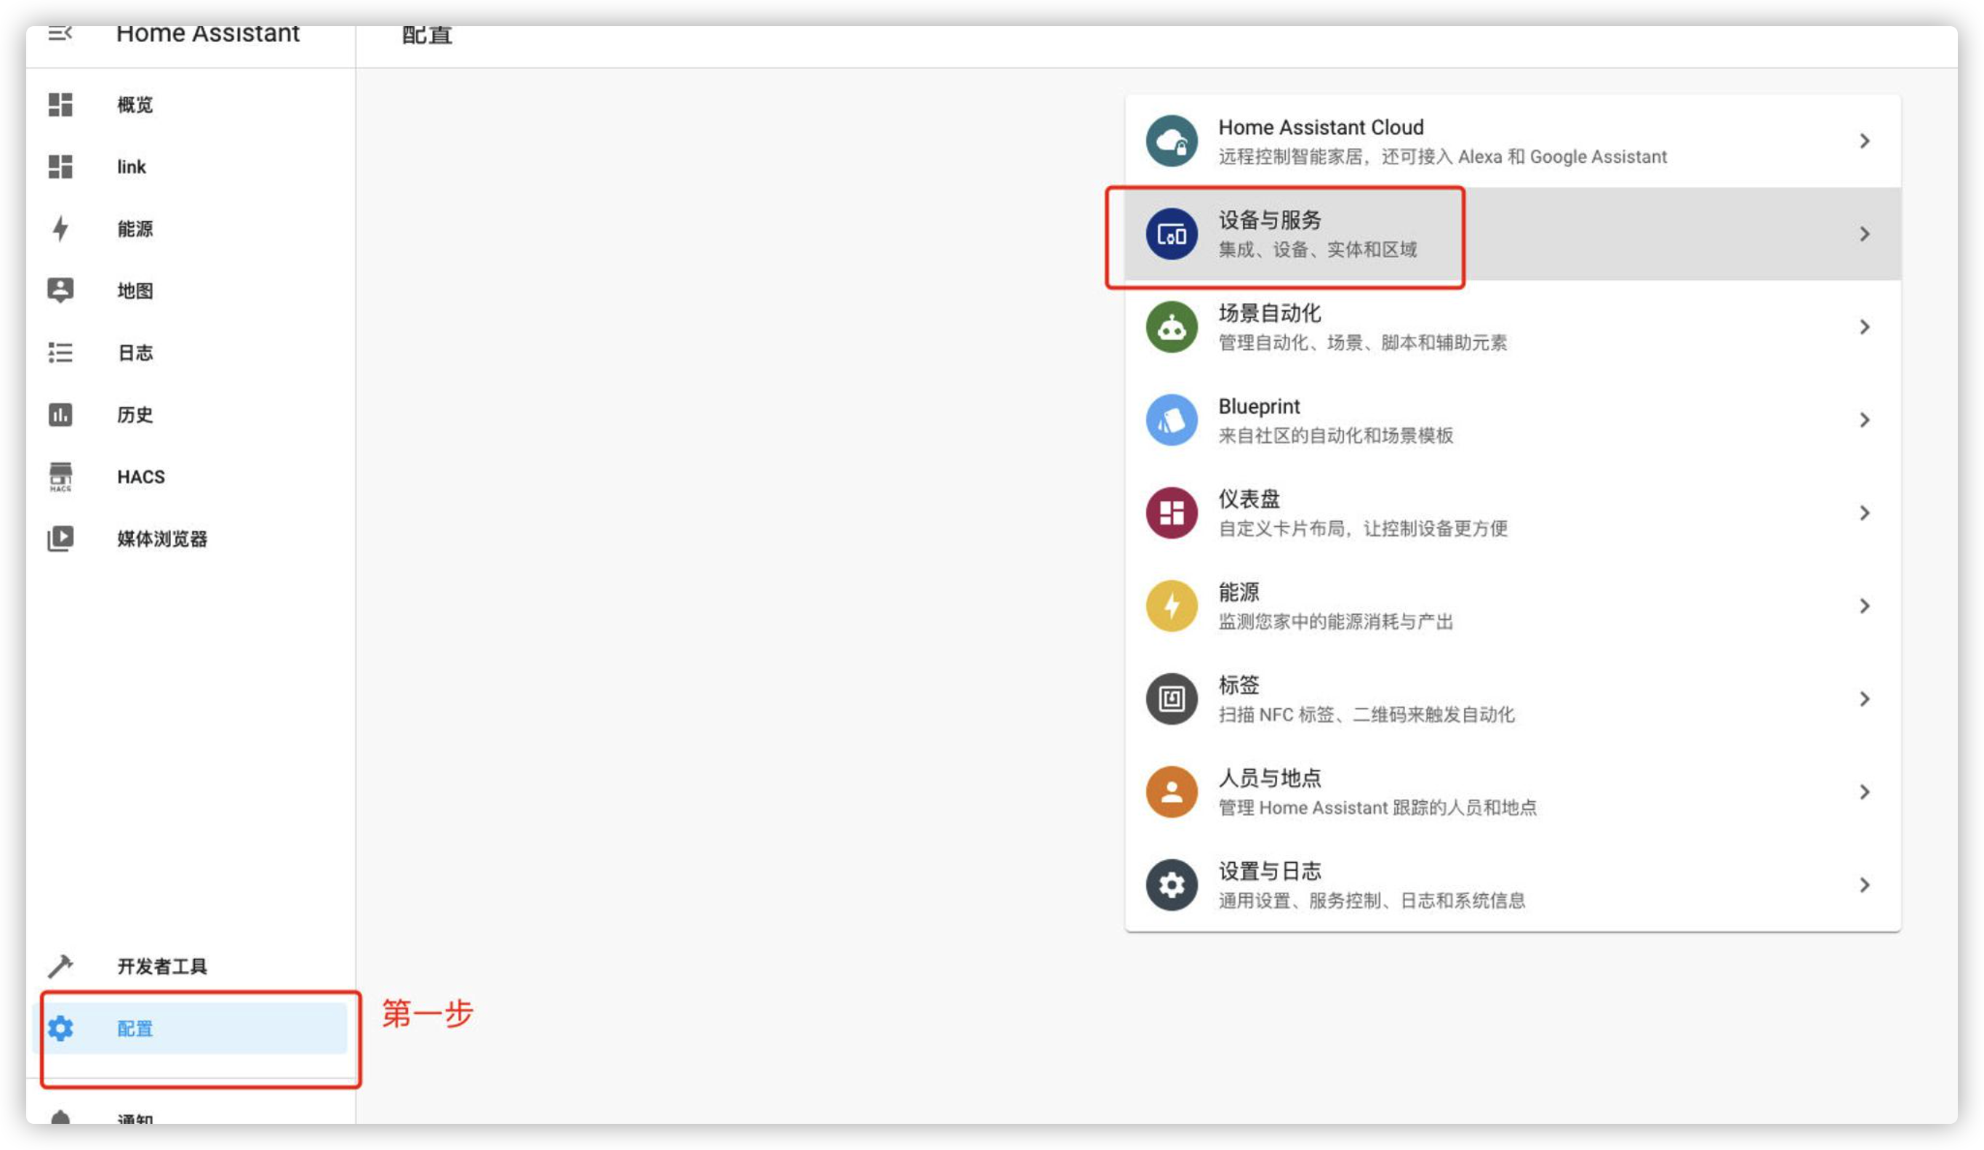Image resolution: width=1984 pixels, height=1150 pixels.
Task: Click the 设备与服务 devices icon
Action: click(1172, 234)
